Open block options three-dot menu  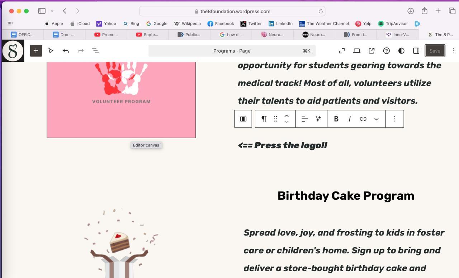[394, 119]
